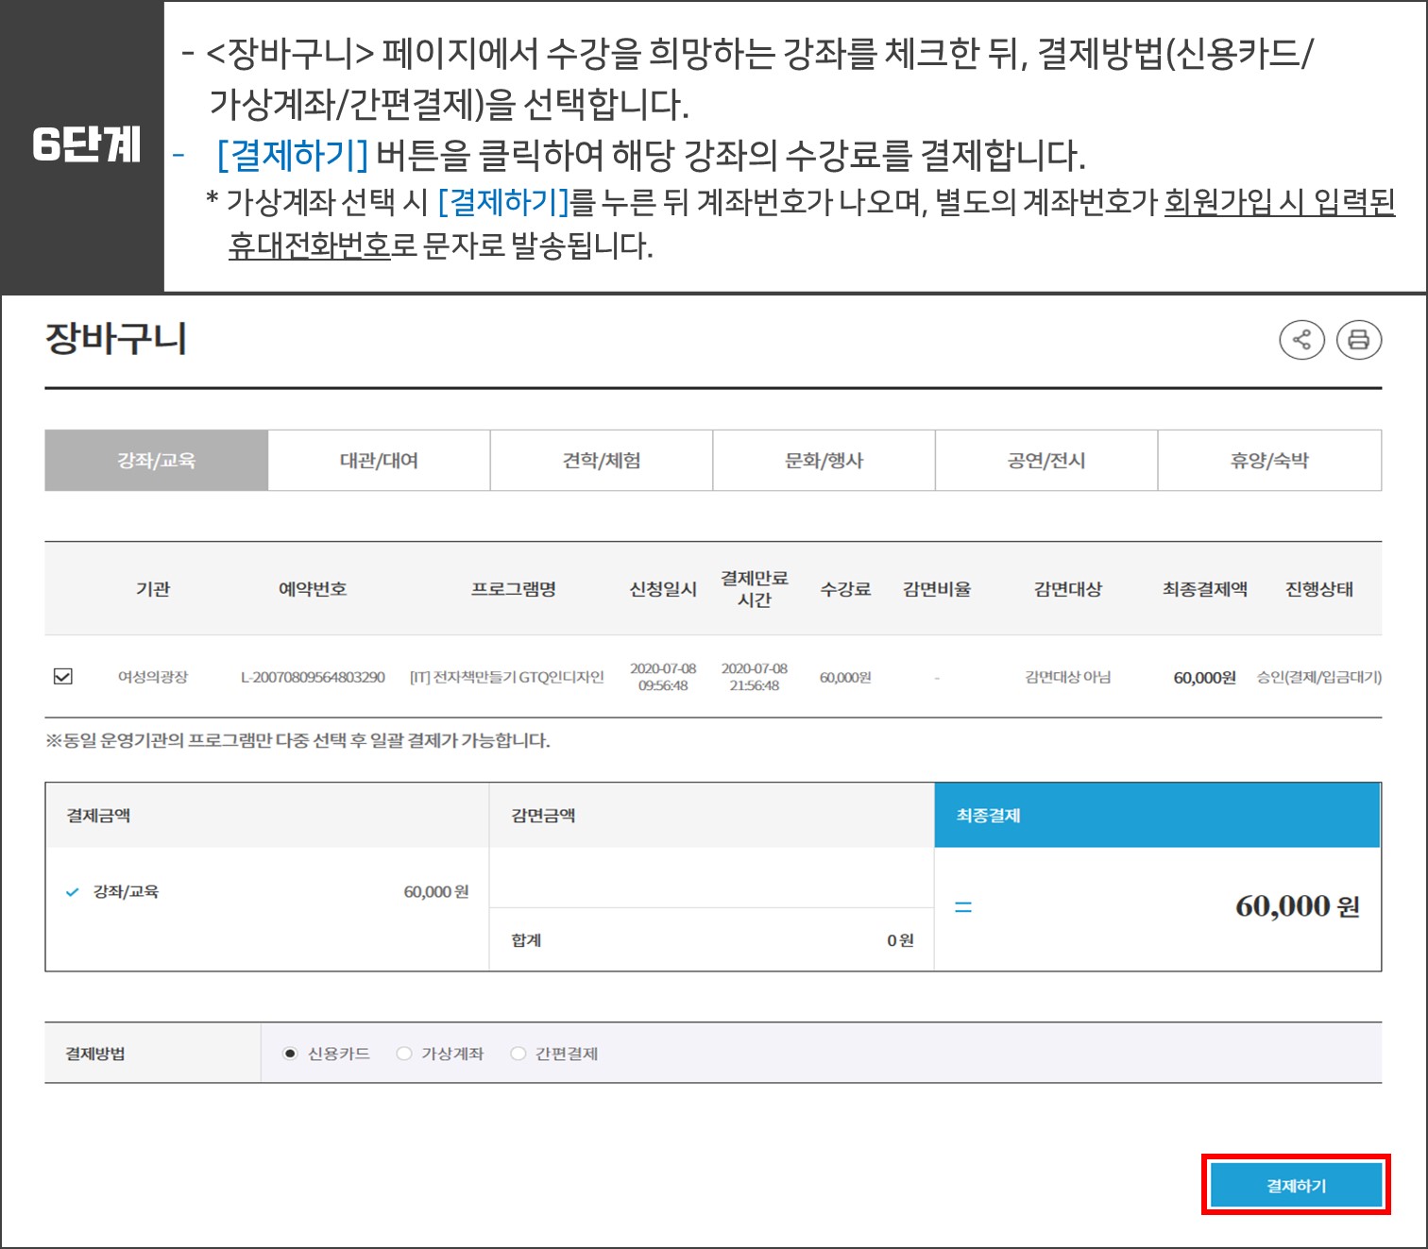Select the 가상계좌 payment radio button
This screenshot has height=1249, width=1428.
pos(404,1054)
